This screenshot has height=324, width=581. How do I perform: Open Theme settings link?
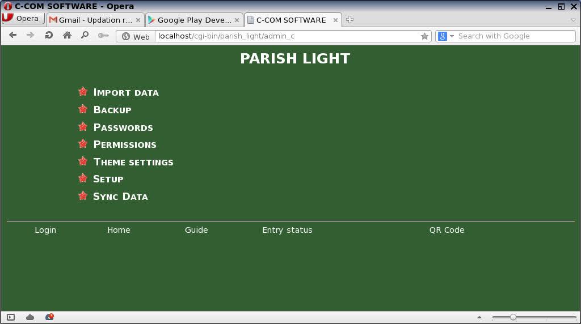click(133, 162)
